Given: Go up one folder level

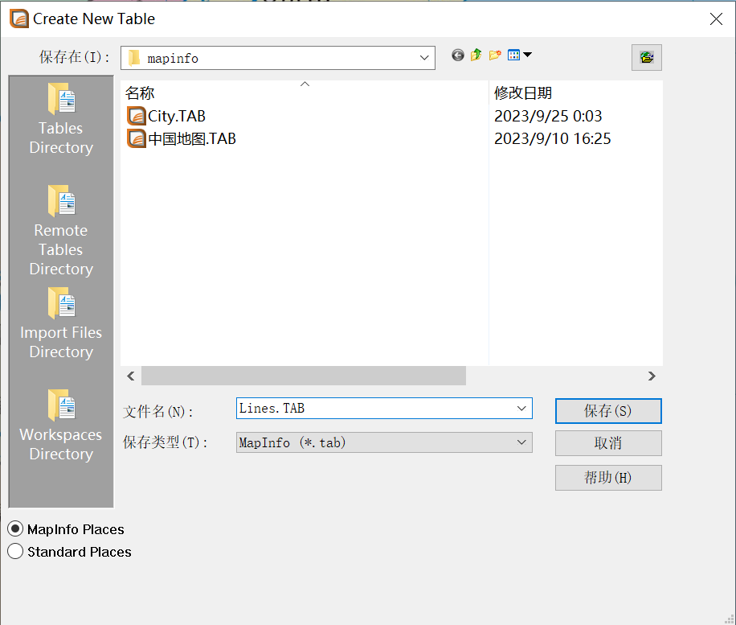Looking at the screenshot, I should point(476,55).
